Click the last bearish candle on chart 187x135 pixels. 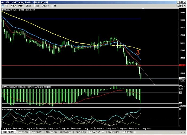coord(141,76)
